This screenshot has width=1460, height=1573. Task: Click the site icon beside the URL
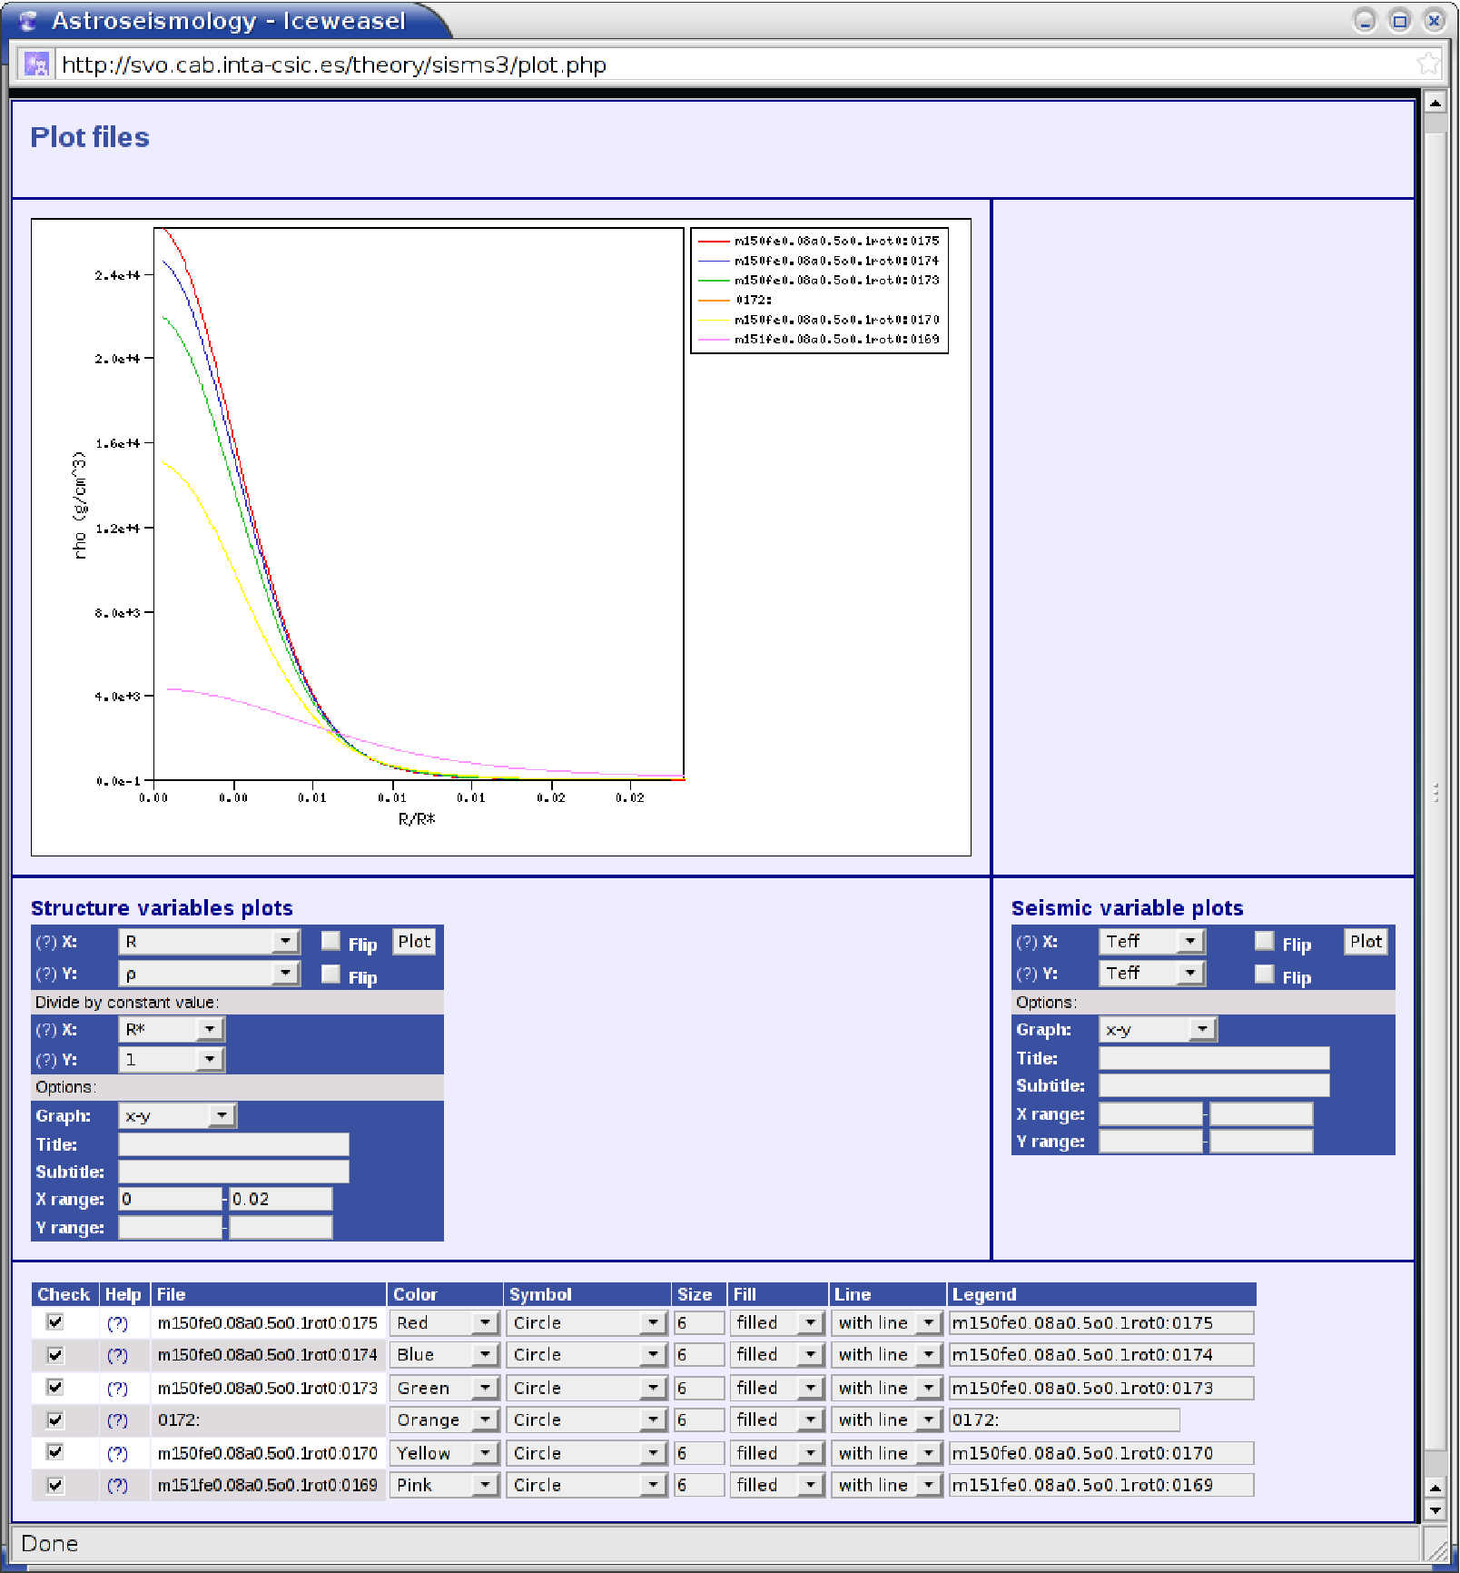[x=36, y=64]
